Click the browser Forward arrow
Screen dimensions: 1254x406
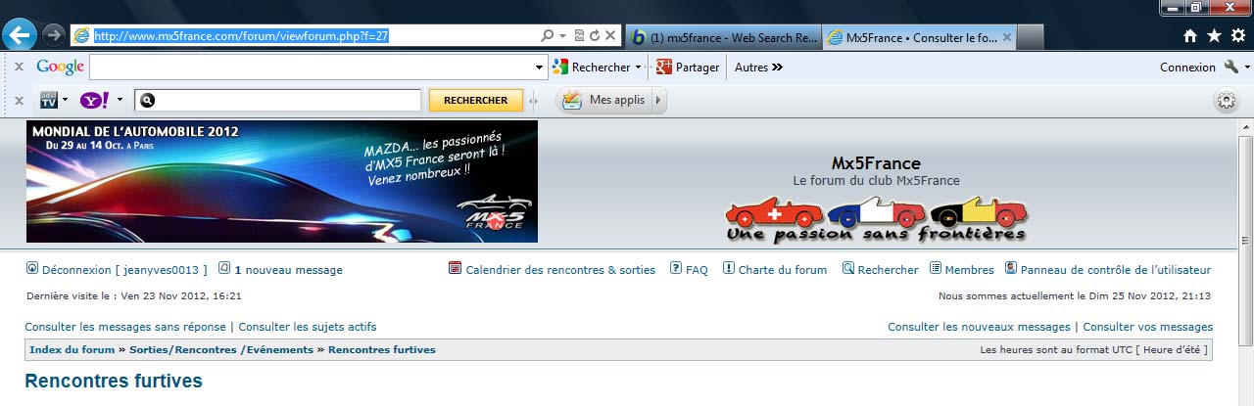(x=54, y=35)
